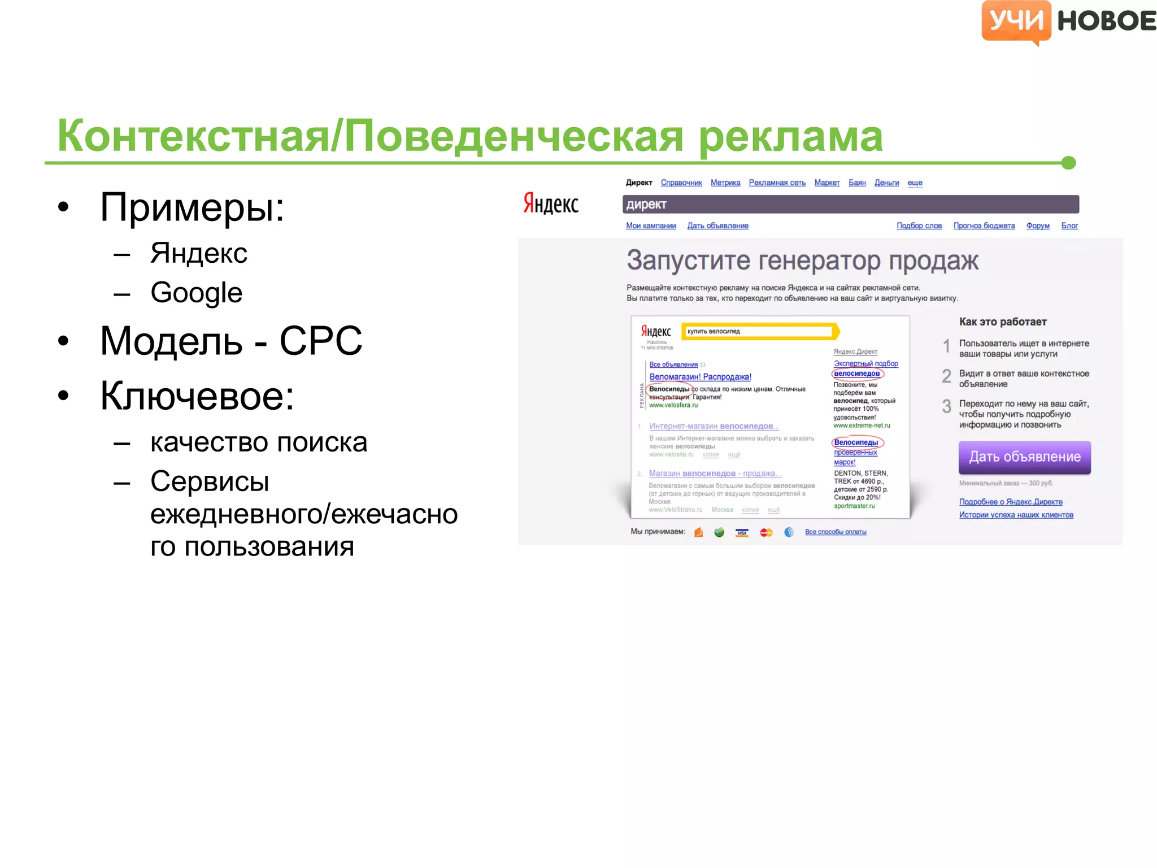Open Истории успеха наших клиентов link
The height and width of the screenshot is (868, 1157).
click(x=1016, y=515)
